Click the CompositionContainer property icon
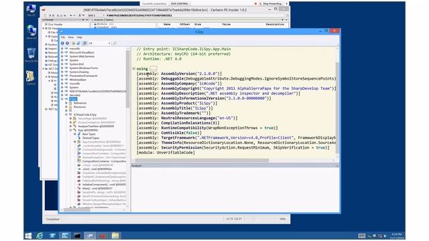429x241 pixels. (79, 161)
